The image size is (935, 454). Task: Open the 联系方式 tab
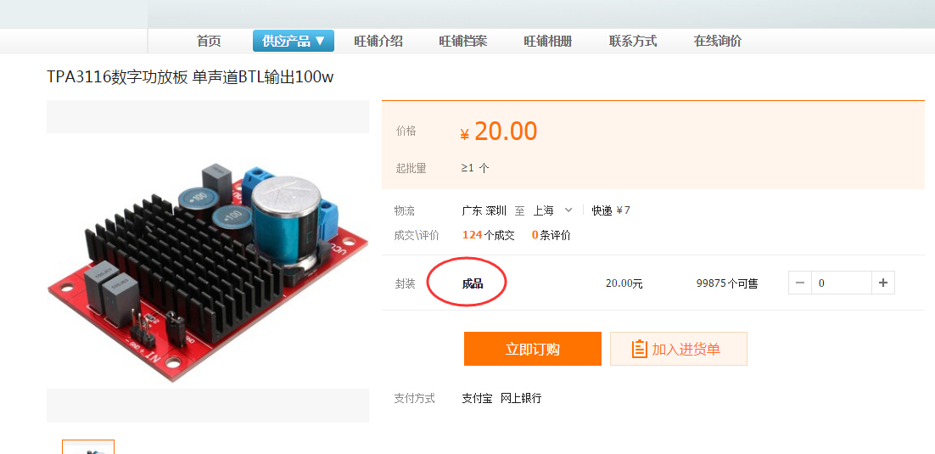(633, 42)
